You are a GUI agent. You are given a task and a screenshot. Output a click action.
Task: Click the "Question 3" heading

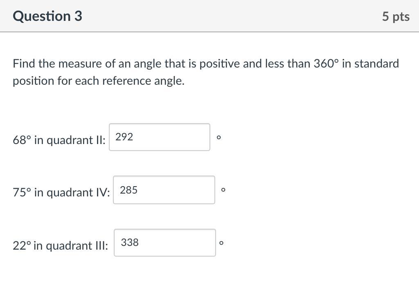click(x=47, y=16)
